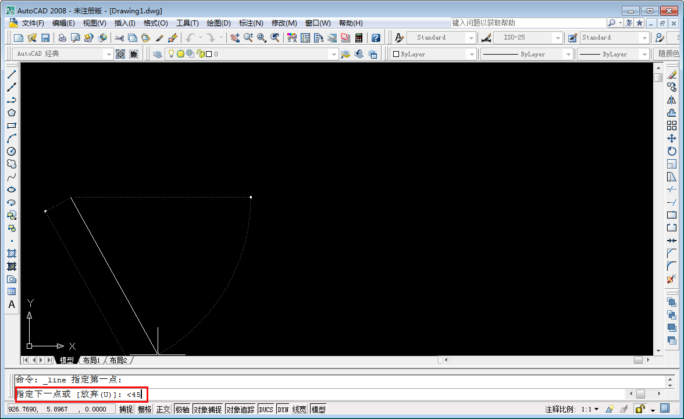
Task: Toggle 对象捕捉 object snap
Action: pos(209,409)
